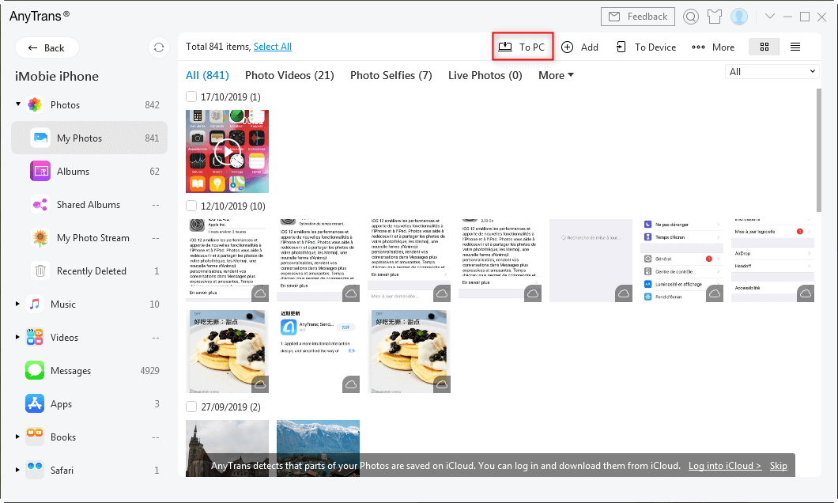Click the To PC button
This screenshot has height=503, width=838.
pyautogui.click(x=522, y=47)
